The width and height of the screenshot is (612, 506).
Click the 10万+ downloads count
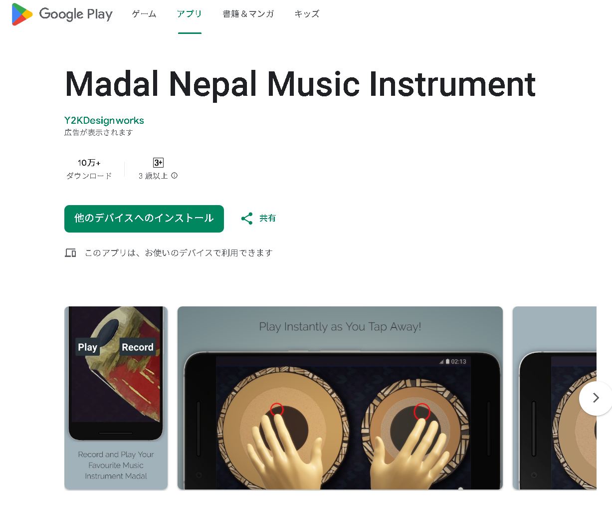click(89, 163)
